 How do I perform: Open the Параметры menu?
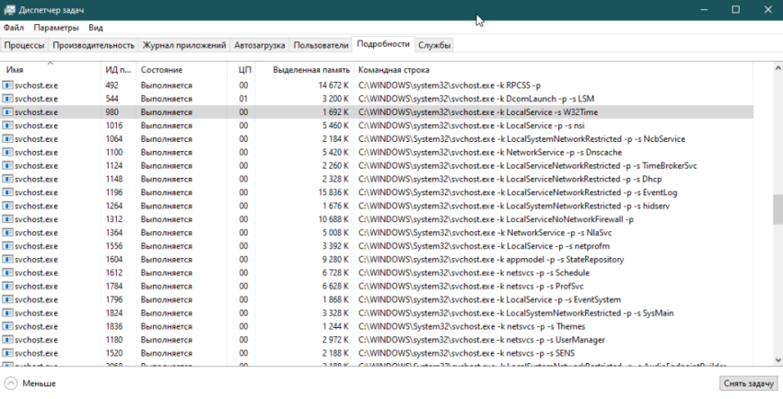[56, 28]
